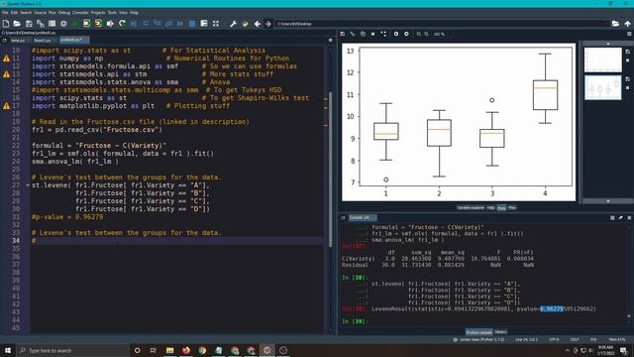Screen dimensions: 634x357
Task: Click the working directory path field
Action: pyautogui.click(x=442, y=24)
